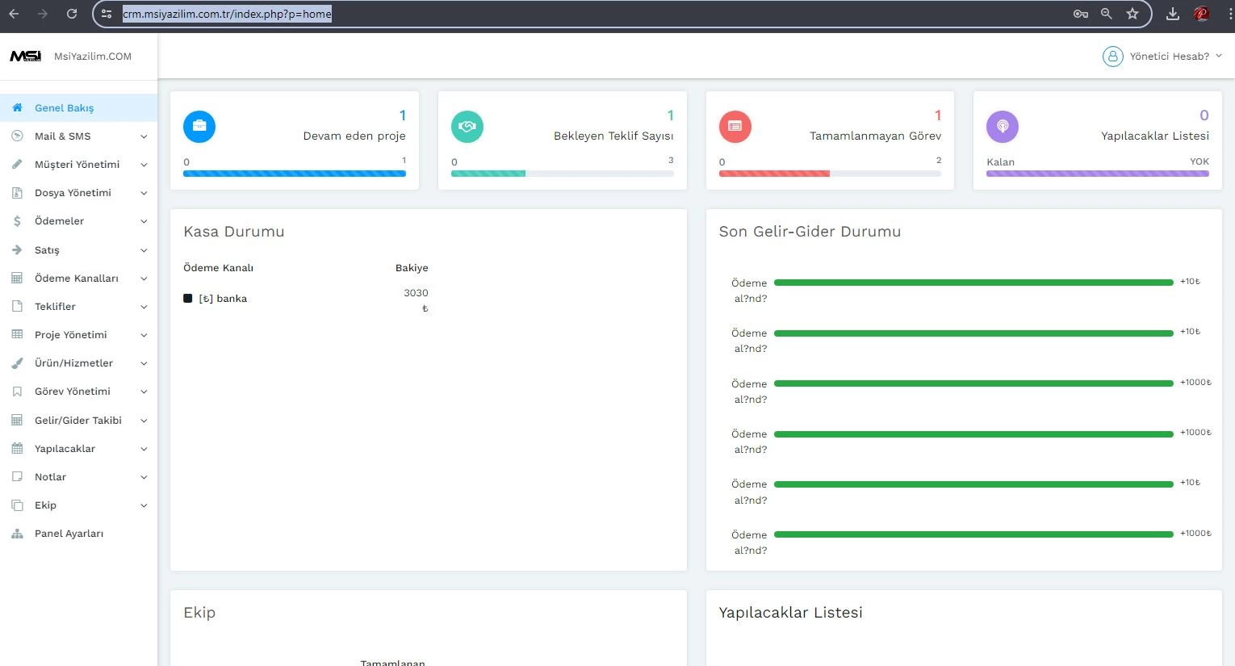Bookmark this page with the star icon
This screenshot has width=1235, height=666.
1132,14
